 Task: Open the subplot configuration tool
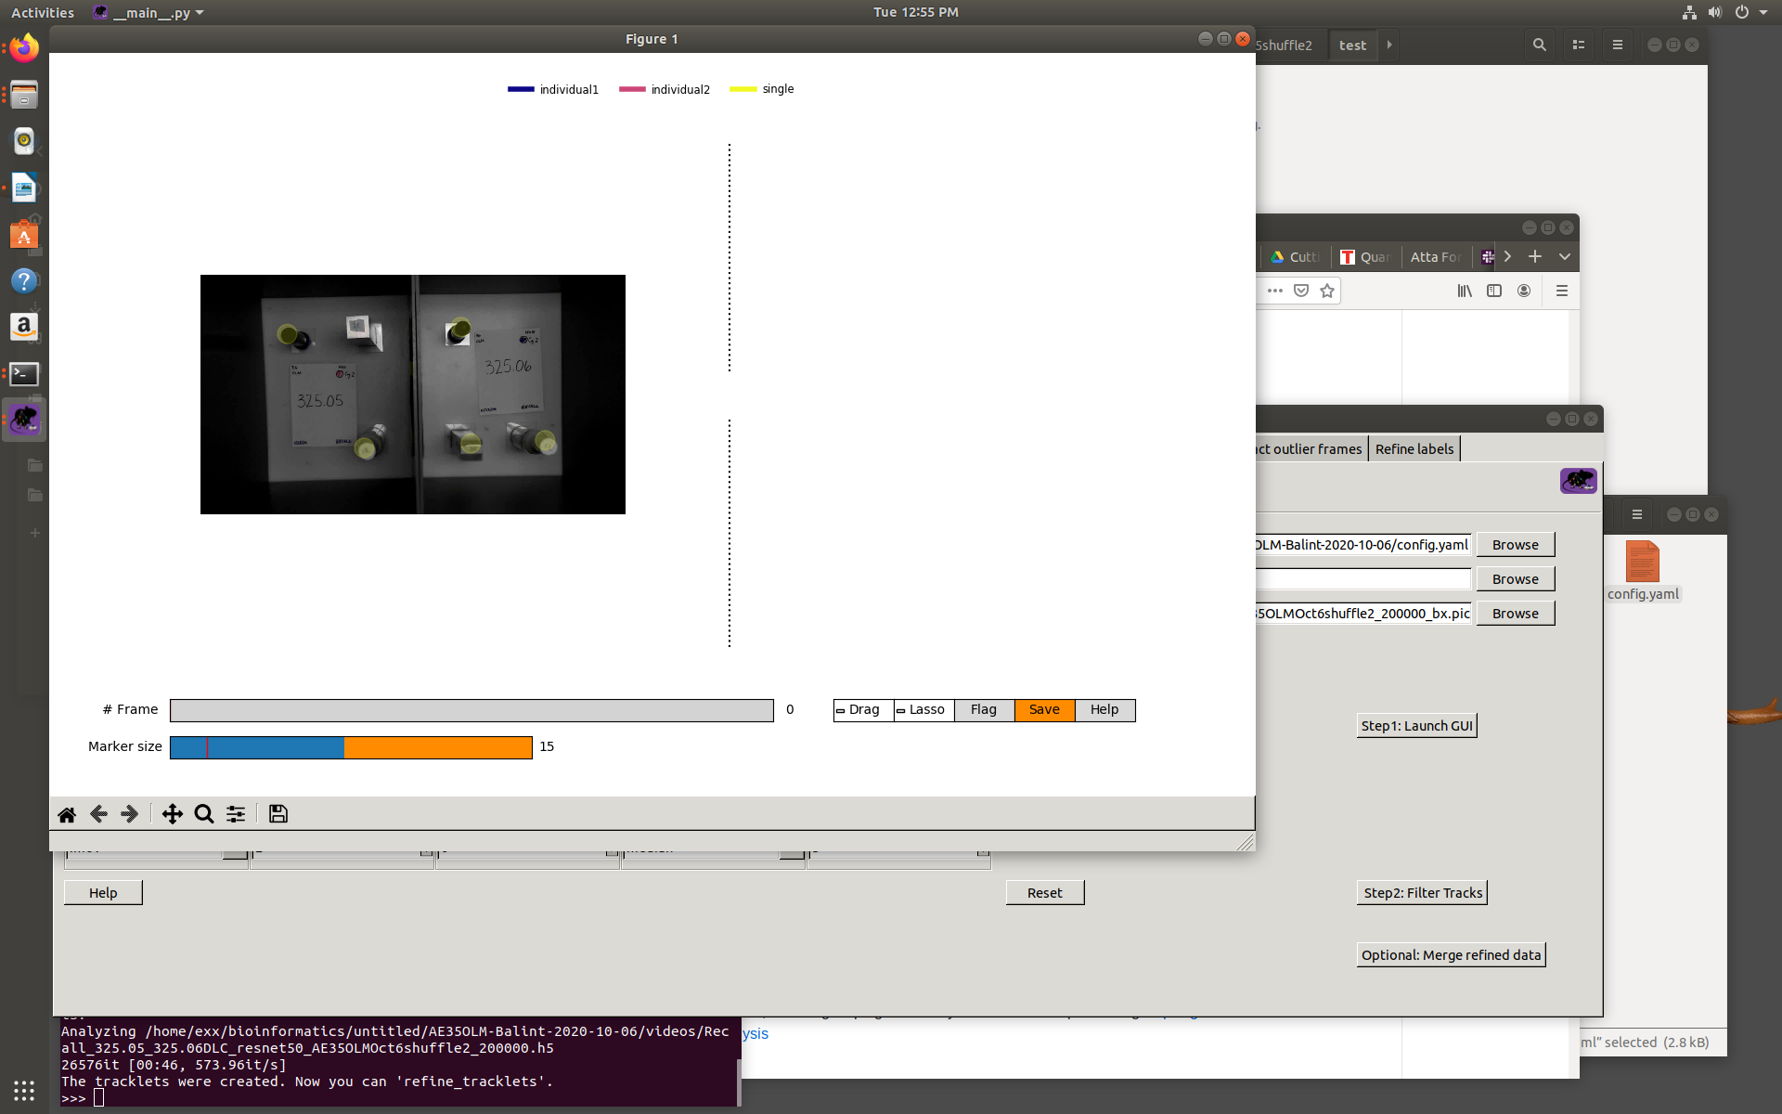click(235, 814)
